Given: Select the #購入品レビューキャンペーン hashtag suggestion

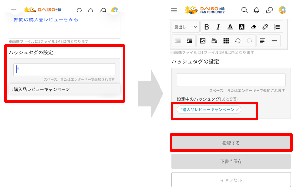Looking at the screenshot, I should click(41, 89).
